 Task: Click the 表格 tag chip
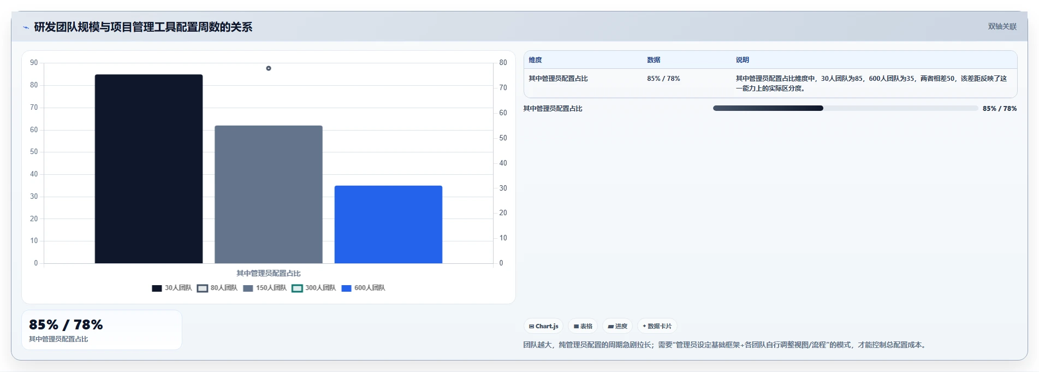point(583,326)
